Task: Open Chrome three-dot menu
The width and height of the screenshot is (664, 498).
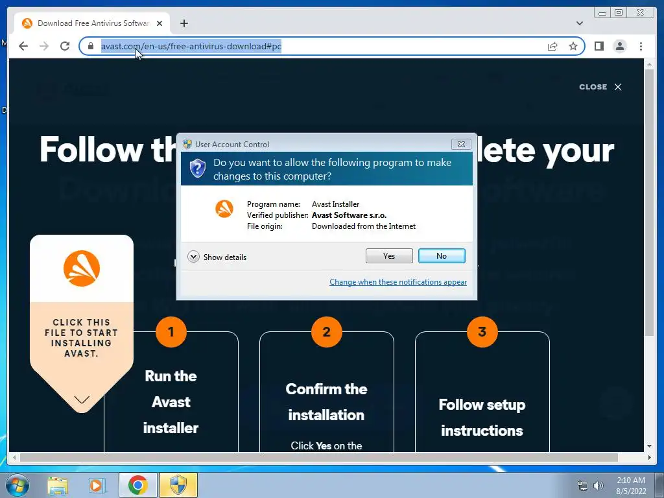Action: (x=641, y=46)
